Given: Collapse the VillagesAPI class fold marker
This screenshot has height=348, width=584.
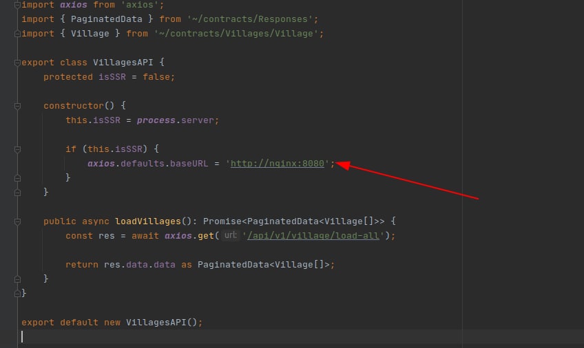Looking at the screenshot, I should click(17, 63).
